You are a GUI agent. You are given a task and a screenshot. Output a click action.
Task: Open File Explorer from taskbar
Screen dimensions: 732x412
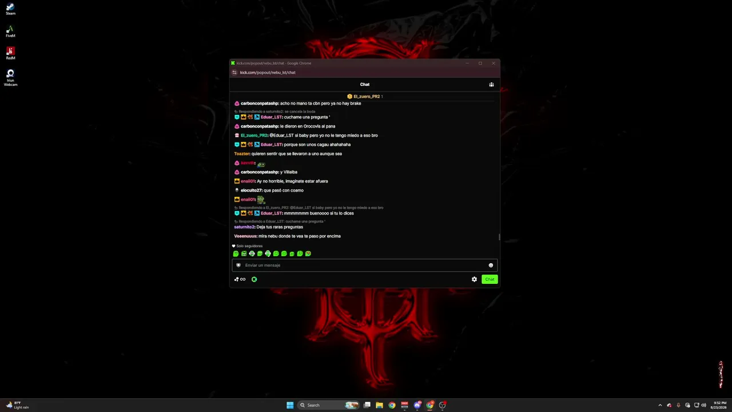point(379,405)
